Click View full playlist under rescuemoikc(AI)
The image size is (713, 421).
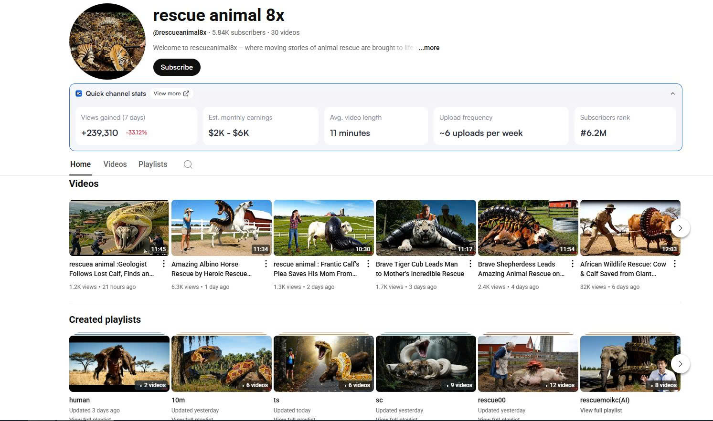[x=601, y=411]
